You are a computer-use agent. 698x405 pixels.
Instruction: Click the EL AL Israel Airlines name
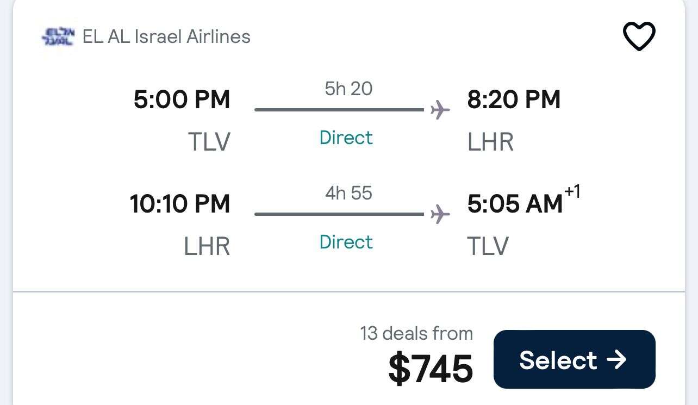(x=166, y=36)
